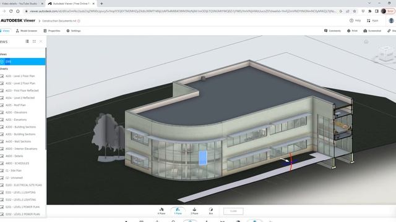Open the browser extensions puzzle icon
The height and width of the screenshot is (222, 396).
[x=370, y=11]
